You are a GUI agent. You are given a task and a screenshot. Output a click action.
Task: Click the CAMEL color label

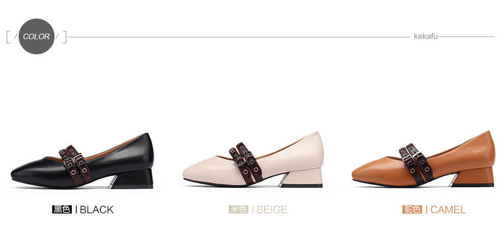448,210
